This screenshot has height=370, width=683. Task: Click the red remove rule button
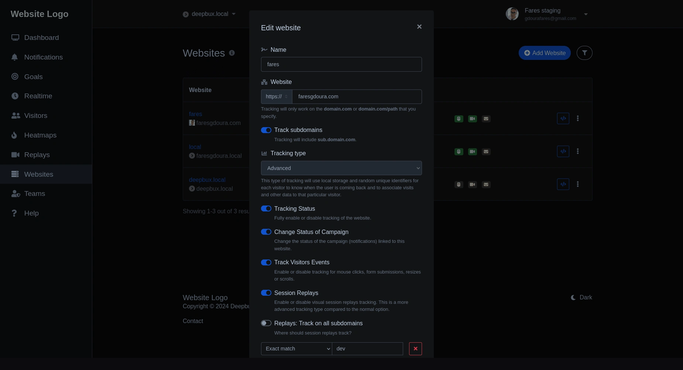pos(415,349)
